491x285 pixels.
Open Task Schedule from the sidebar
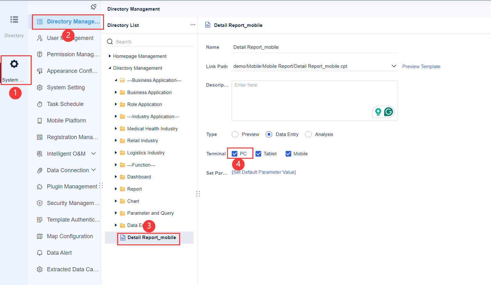65,104
